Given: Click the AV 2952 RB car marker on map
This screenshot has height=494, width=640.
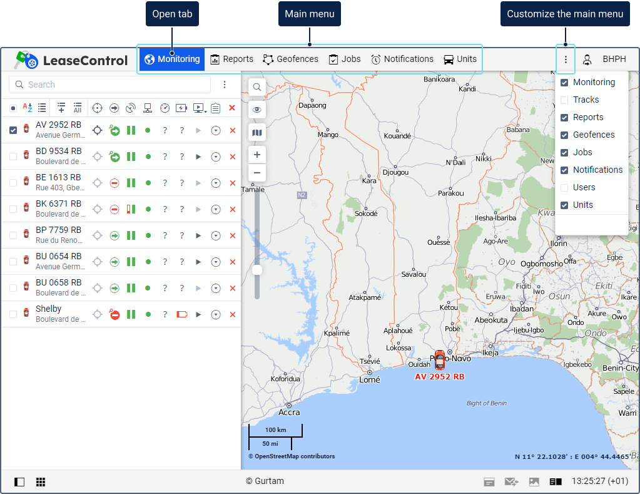Looking at the screenshot, I should coord(440,360).
